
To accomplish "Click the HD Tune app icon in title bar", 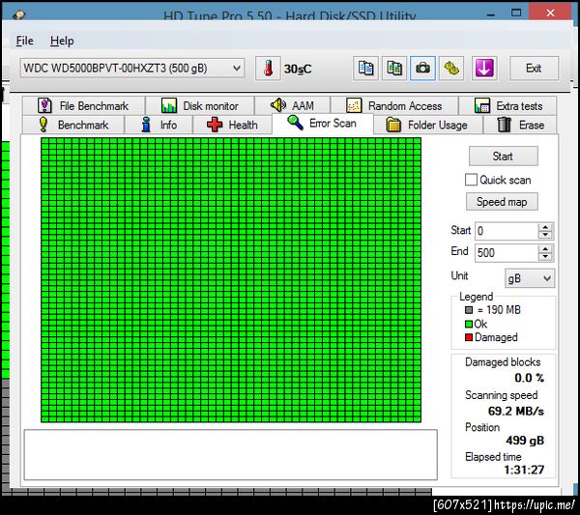I will (18, 14).
